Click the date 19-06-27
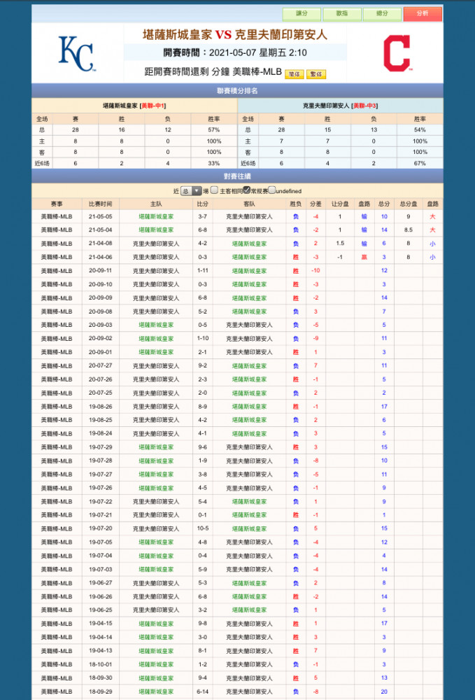This screenshot has width=475, height=700. (x=100, y=583)
